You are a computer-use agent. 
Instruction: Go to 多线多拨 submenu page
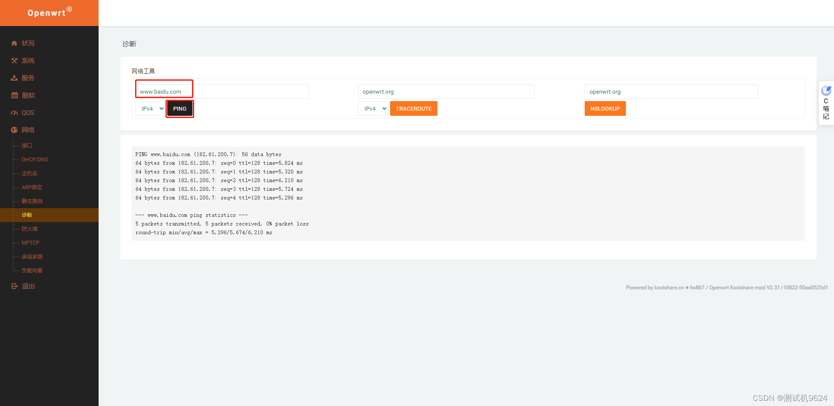[32, 257]
